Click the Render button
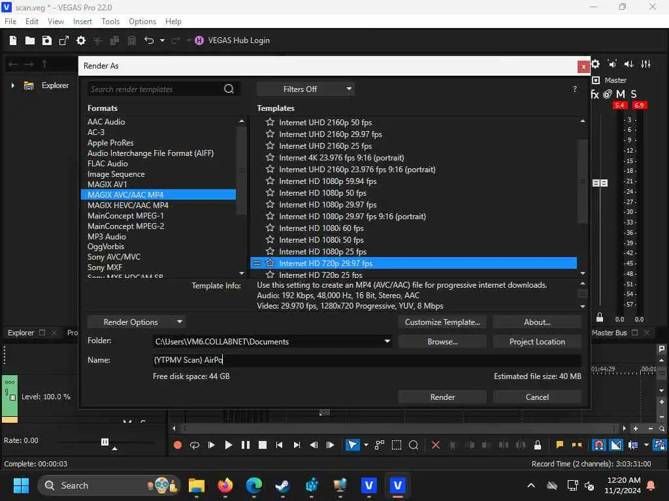This screenshot has height=501, width=669. pos(442,397)
